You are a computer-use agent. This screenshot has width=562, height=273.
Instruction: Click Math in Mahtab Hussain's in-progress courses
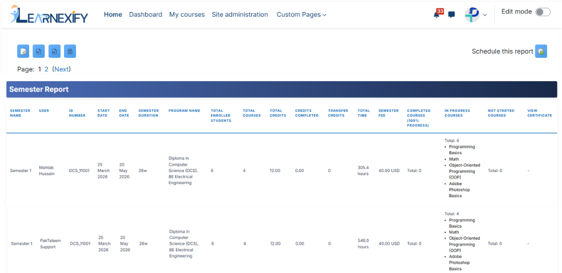[454, 159]
